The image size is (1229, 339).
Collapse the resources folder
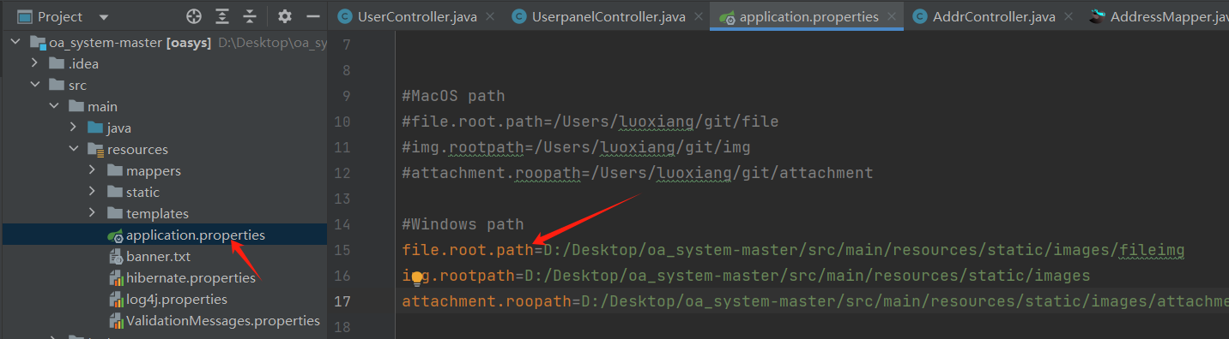[74, 149]
